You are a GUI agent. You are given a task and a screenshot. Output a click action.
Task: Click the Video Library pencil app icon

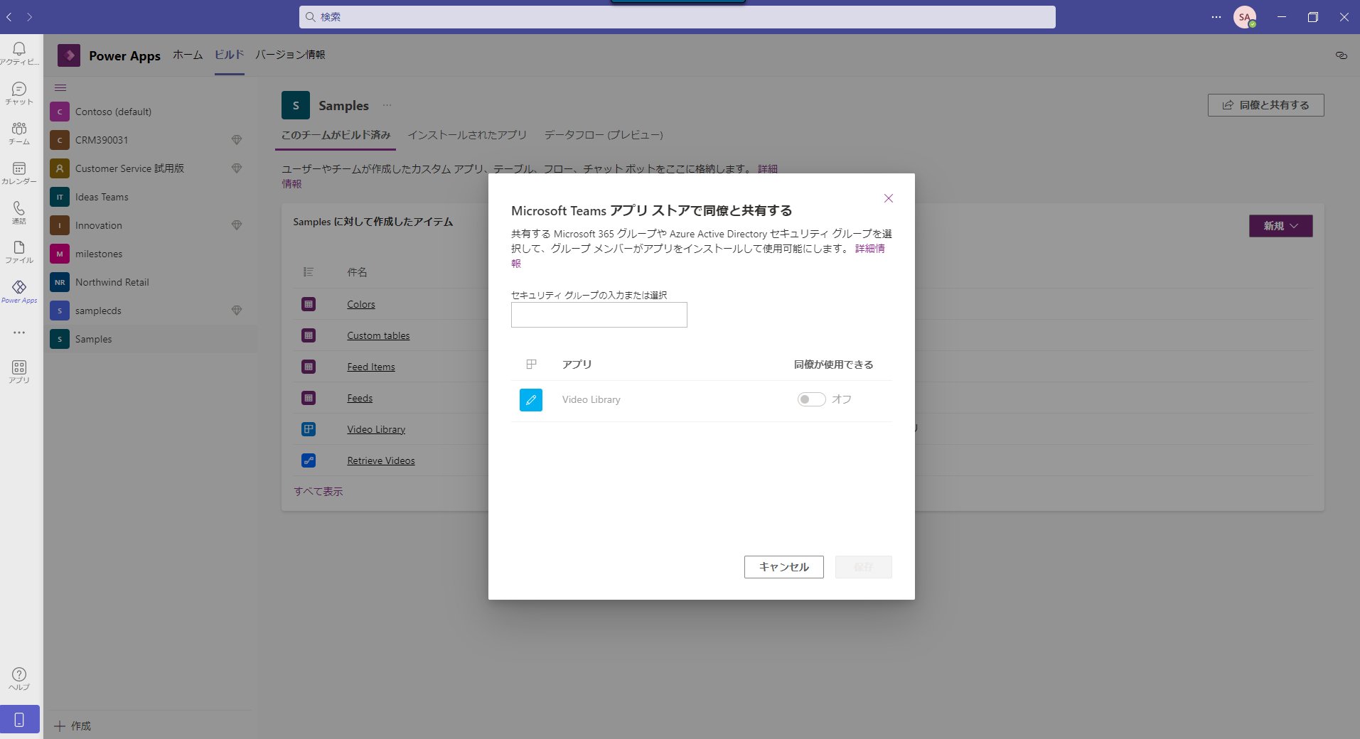click(x=531, y=400)
